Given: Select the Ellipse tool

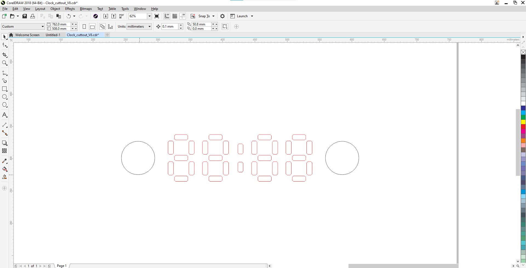Looking at the screenshot, I should pos(4,97).
